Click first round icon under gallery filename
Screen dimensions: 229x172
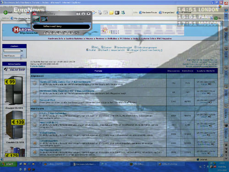click(46, 33)
